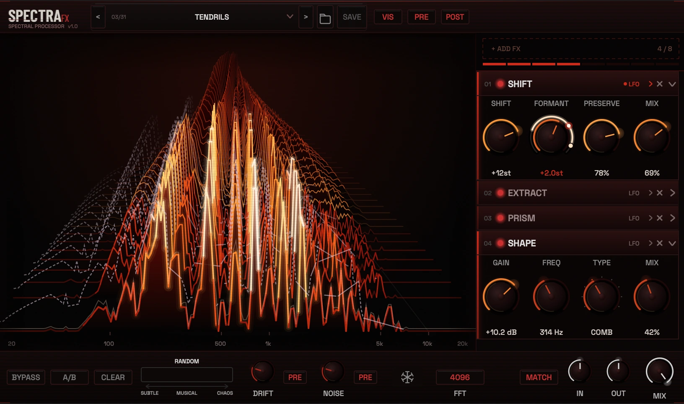The width and height of the screenshot is (684, 404).
Task: Click the SHAPE GAIN knob
Action: pos(501,296)
